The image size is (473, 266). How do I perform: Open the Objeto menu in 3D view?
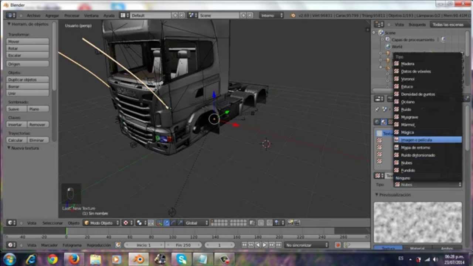pos(74,223)
